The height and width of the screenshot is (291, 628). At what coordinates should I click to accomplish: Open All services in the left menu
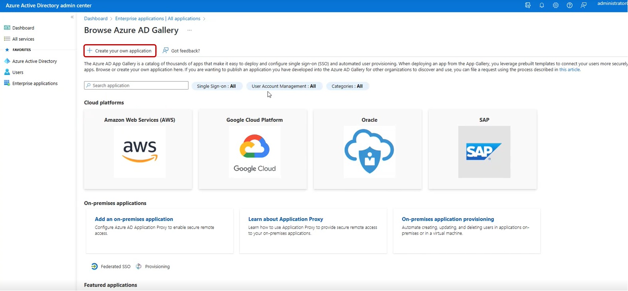[23, 39]
